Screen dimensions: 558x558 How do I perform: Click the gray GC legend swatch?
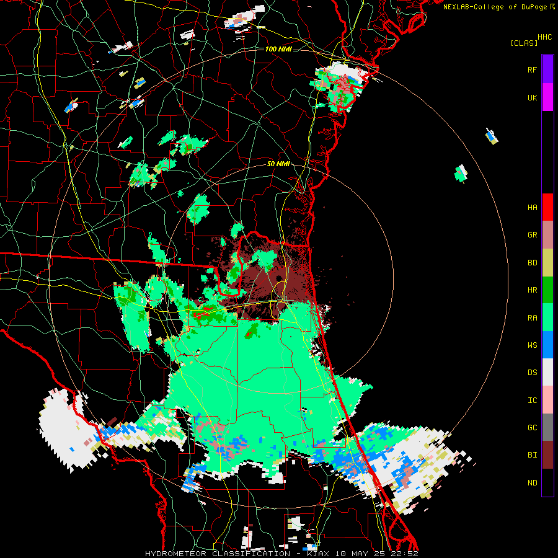(x=547, y=427)
